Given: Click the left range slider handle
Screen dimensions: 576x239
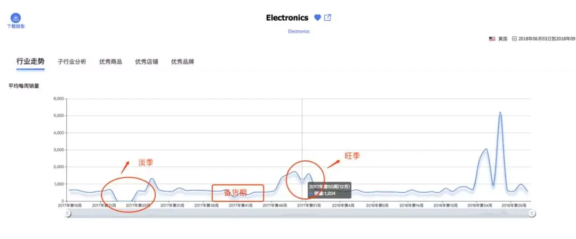Looking at the screenshot, I should tap(68, 213).
